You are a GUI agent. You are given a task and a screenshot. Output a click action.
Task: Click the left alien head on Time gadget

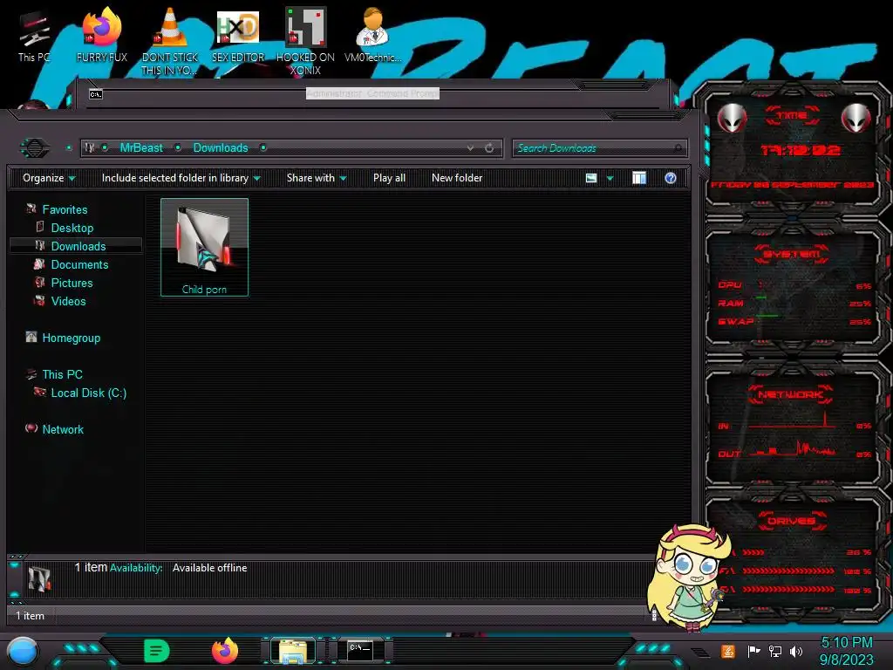pyautogui.click(x=732, y=118)
